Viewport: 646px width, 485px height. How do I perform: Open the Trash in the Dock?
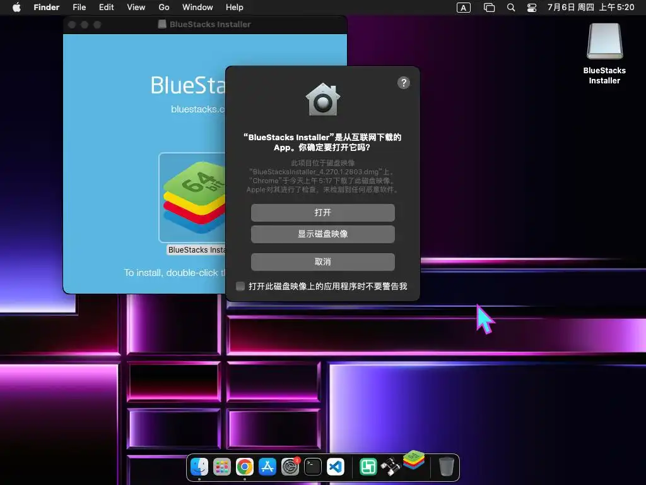(446, 467)
